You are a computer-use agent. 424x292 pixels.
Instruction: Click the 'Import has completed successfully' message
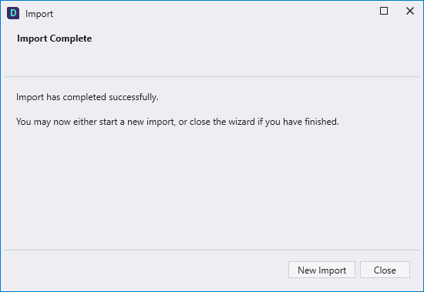pyautogui.click(x=87, y=97)
